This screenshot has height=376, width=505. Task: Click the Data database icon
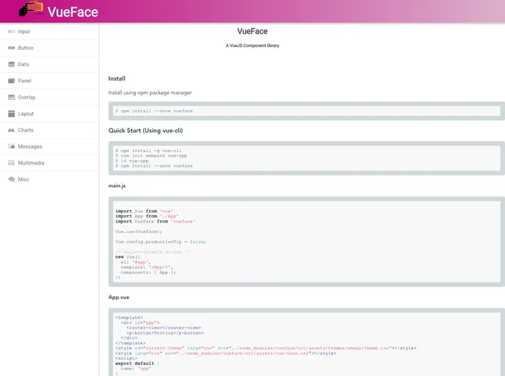click(11, 64)
